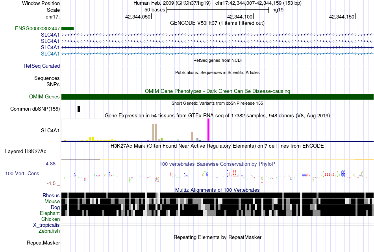374x252 pixels.
Task: Select the light blue SLC4A1 transcript label
Action: (50, 54)
